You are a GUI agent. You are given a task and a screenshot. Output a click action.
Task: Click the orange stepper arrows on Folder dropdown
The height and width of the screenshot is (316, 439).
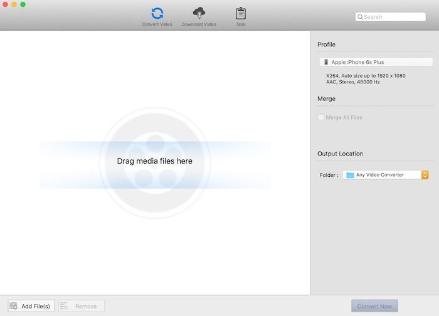[x=425, y=175]
